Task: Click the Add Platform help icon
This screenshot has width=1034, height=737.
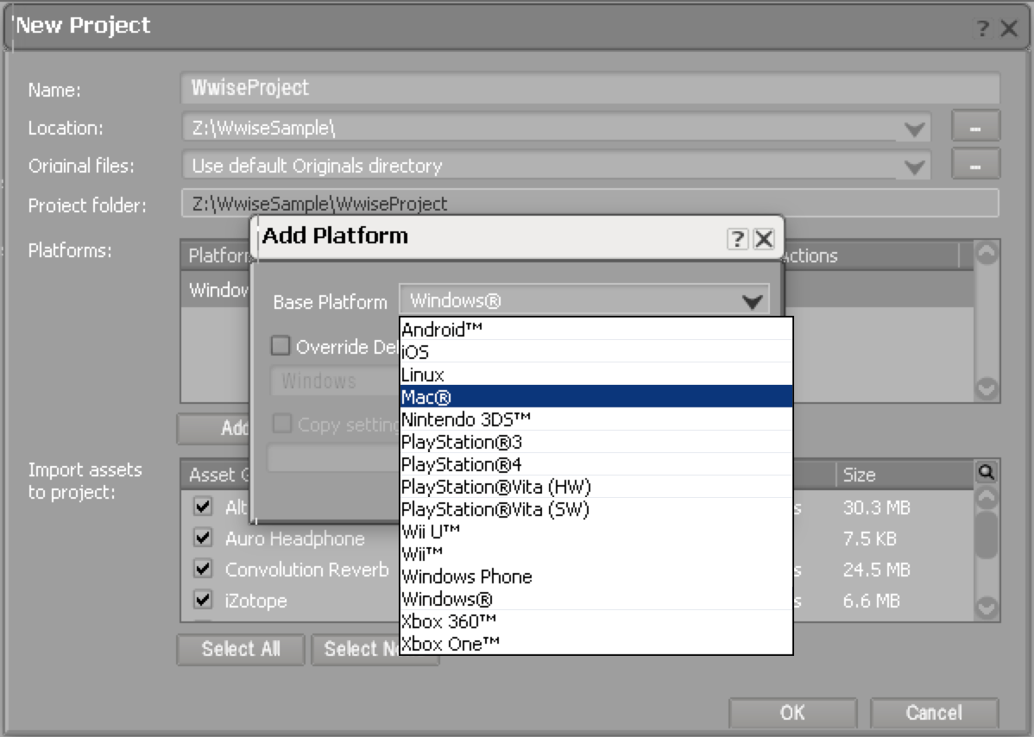Action: pos(737,239)
